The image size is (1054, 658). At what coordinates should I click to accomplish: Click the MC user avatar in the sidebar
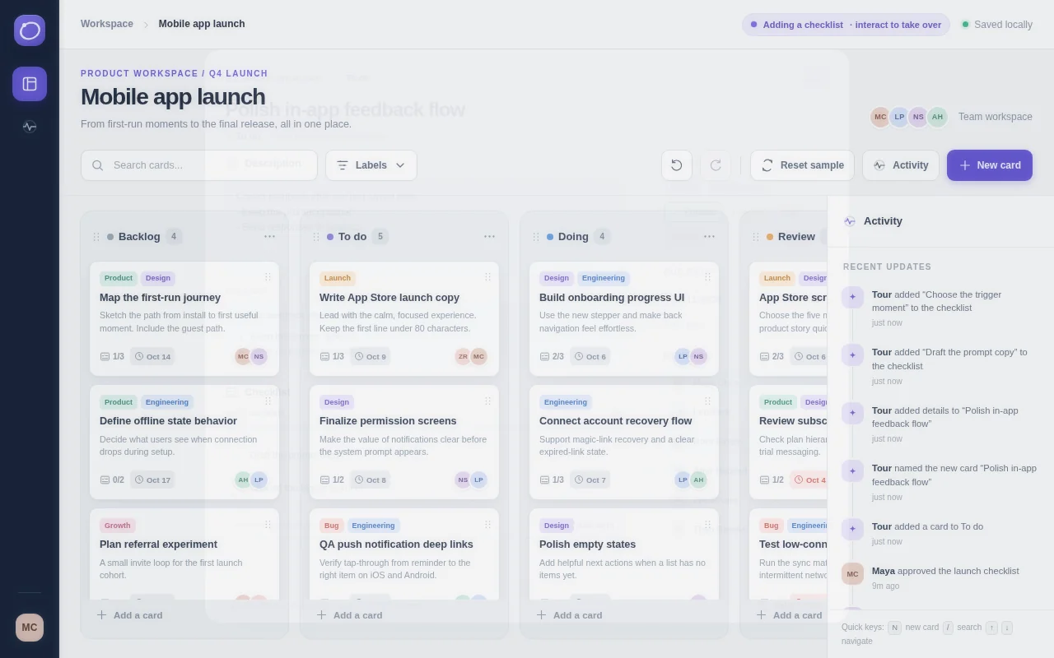tap(30, 628)
